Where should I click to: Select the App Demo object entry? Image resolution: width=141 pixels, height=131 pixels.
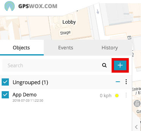66,96
